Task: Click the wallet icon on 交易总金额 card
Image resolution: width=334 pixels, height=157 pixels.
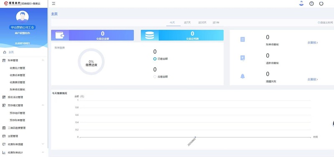Action: tap(60, 35)
